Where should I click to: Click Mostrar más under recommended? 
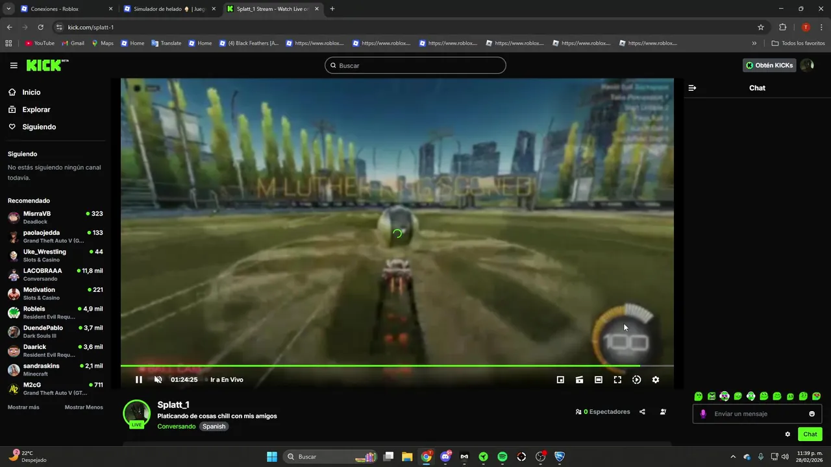coord(23,407)
